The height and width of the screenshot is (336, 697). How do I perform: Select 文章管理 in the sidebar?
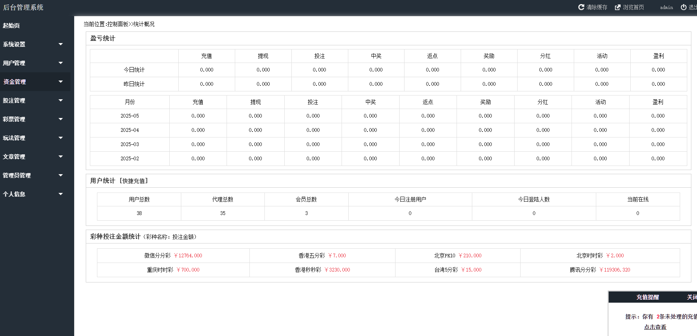pyautogui.click(x=14, y=157)
